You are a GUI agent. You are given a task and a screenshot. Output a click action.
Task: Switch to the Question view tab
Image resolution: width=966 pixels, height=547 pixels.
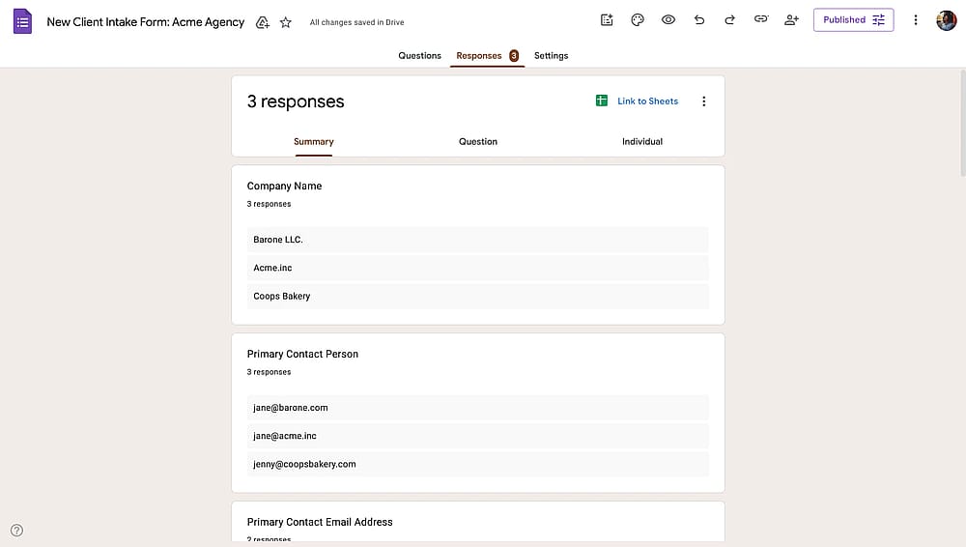pyautogui.click(x=478, y=142)
